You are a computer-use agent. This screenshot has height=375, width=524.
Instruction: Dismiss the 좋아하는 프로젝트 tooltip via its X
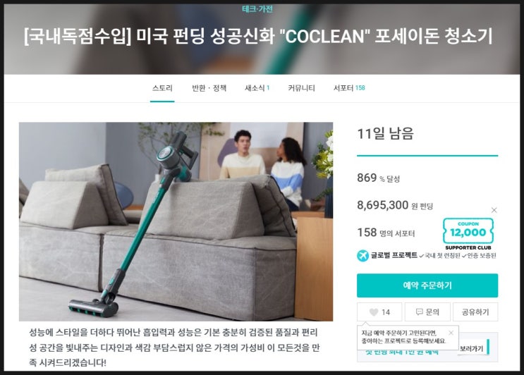(451, 333)
